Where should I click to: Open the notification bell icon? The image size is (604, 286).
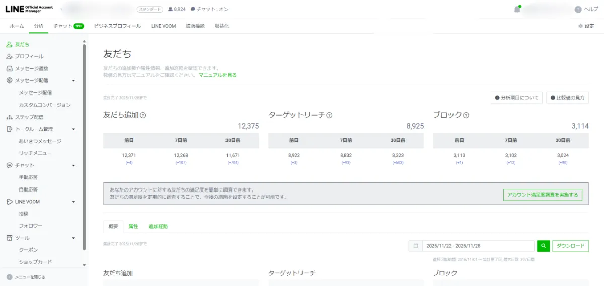(x=517, y=9)
